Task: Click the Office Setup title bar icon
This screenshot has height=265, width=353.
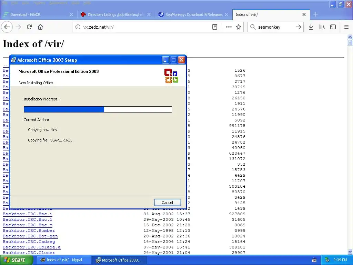Action: 13,60
